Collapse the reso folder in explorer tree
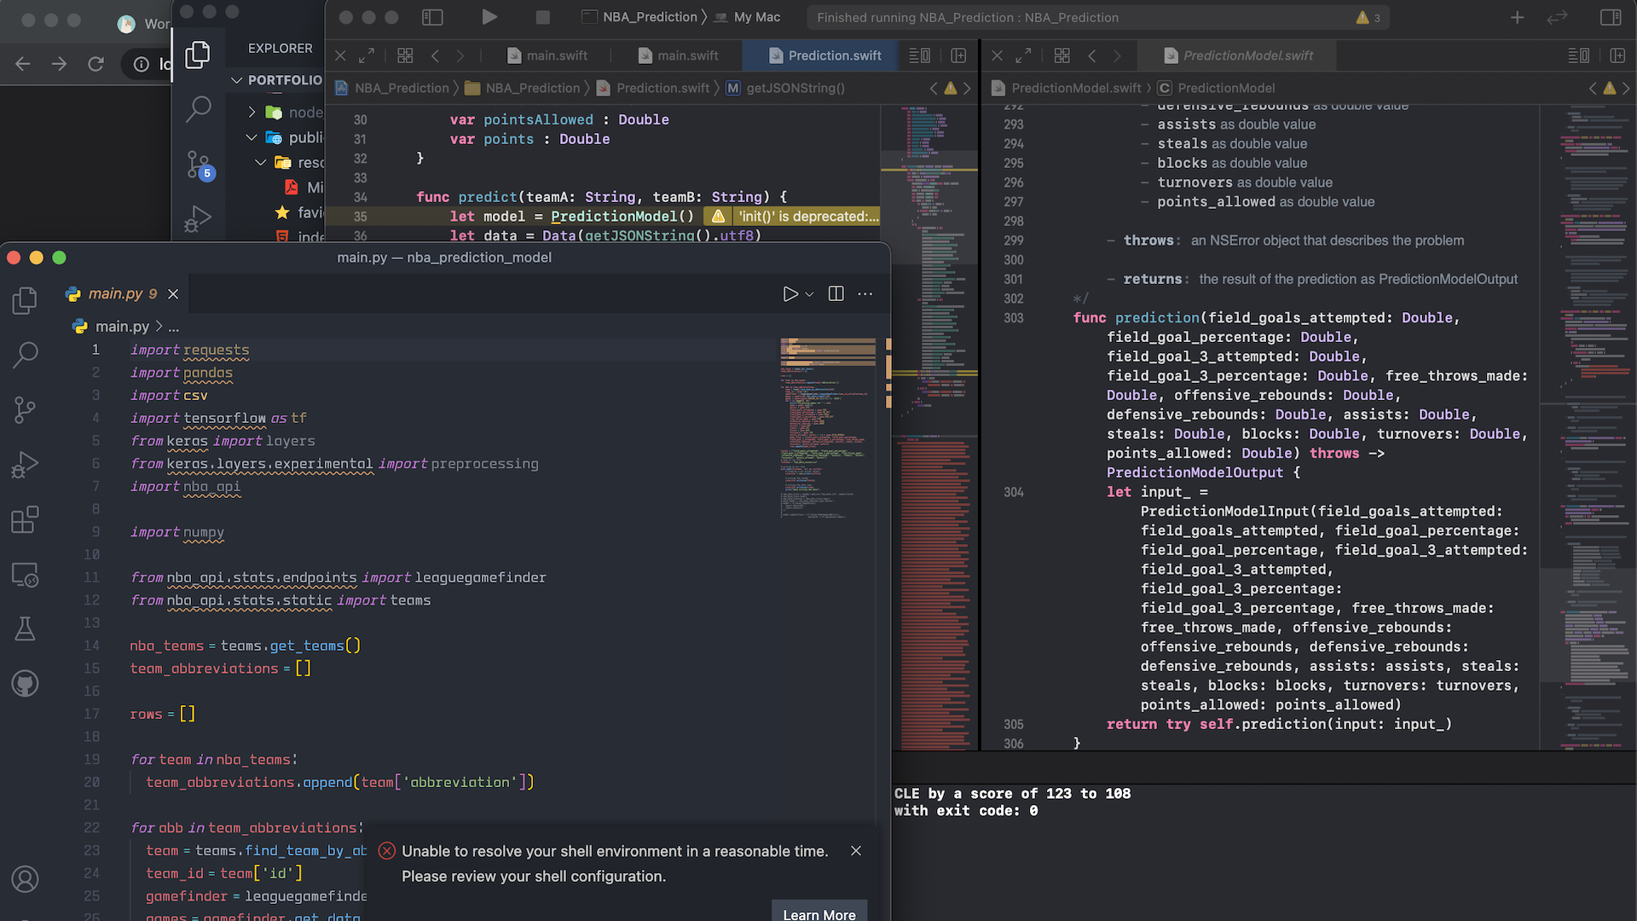The height and width of the screenshot is (921, 1637). pos(261,162)
